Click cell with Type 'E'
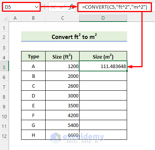The height and width of the screenshot is (150, 155). [x=34, y=105]
